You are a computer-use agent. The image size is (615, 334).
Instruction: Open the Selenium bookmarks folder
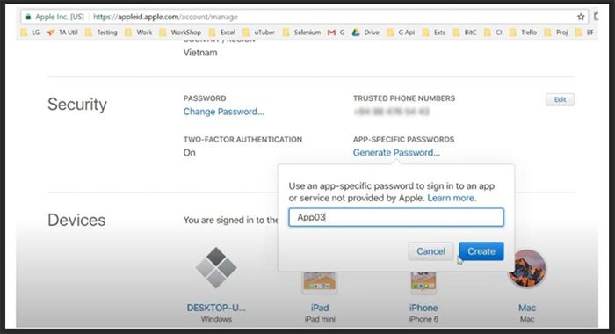pos(301,33)
